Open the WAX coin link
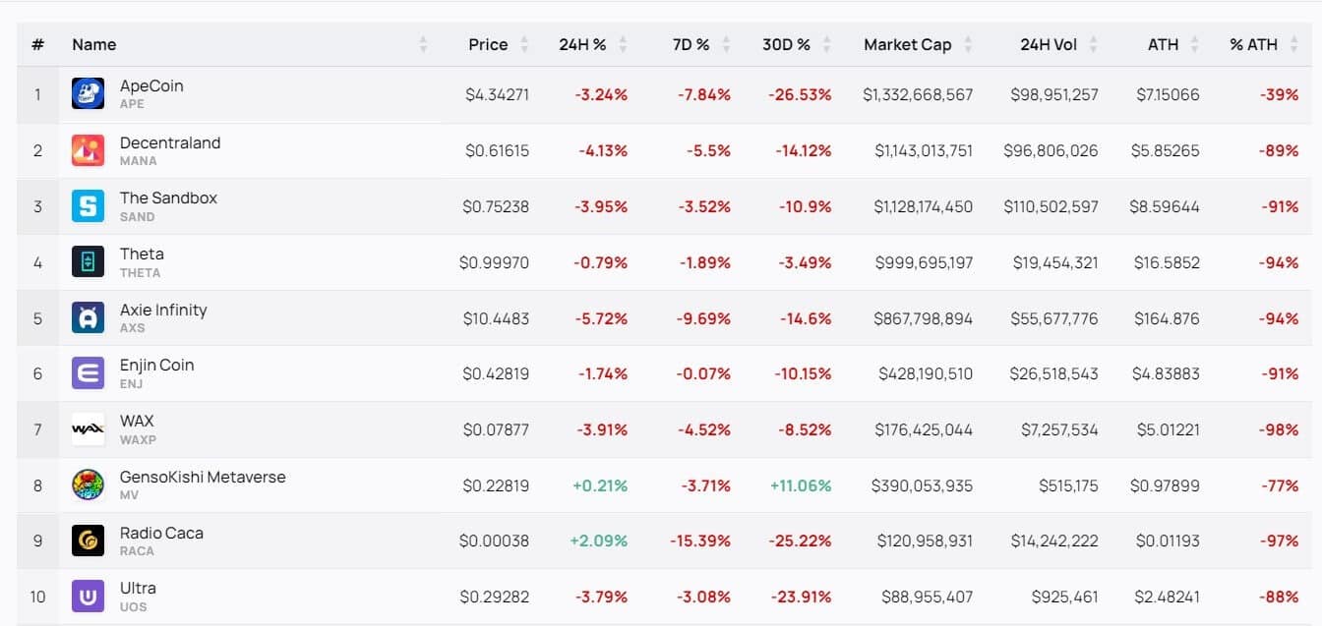Image resolution: width=1322 pixels, height=626 pixels. (x=137, y=421)
